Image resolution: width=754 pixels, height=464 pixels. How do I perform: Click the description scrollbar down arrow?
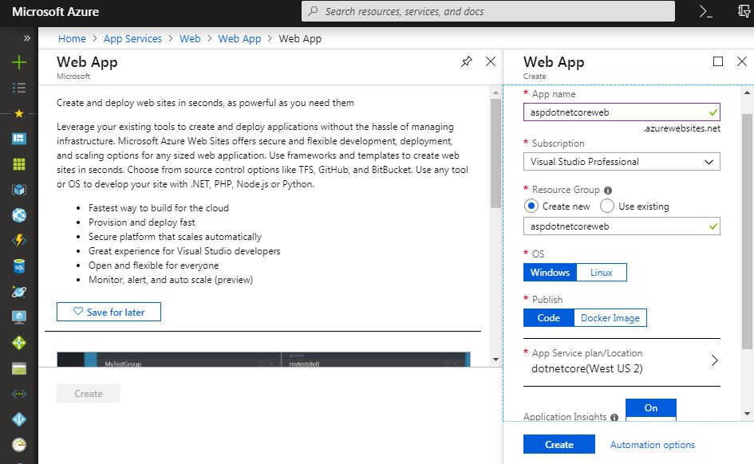click(495, 360)
